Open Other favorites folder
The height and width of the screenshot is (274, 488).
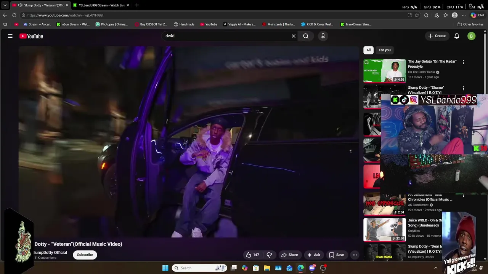pos(470,24)
